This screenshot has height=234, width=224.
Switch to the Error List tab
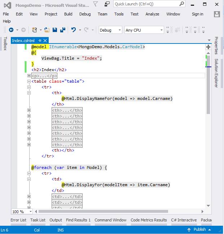point(18,220)
